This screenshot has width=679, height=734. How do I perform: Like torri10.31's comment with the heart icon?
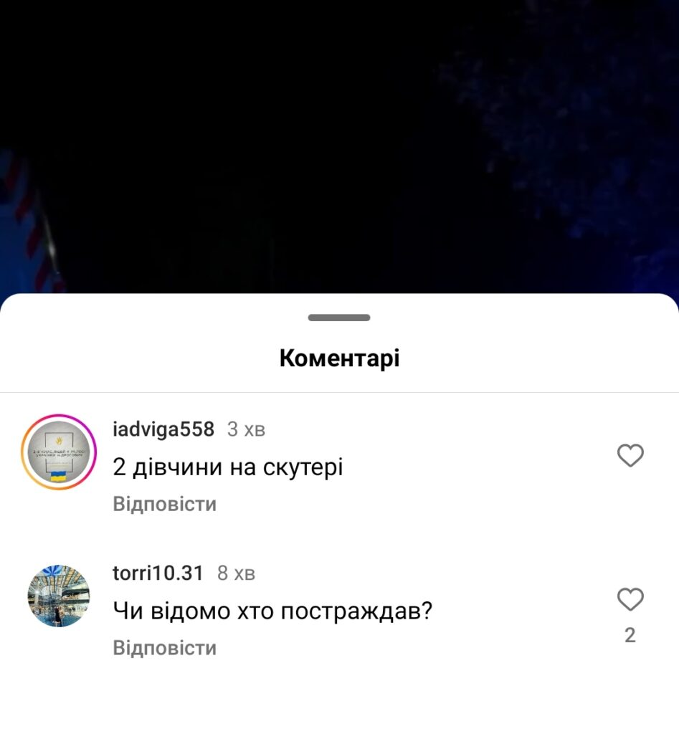pyautogui.click(x=630, y=599)
